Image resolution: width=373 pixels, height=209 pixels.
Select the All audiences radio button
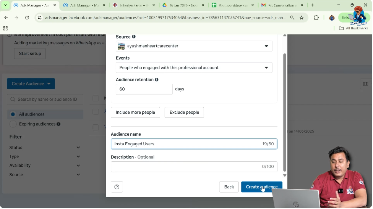[13, 114]
